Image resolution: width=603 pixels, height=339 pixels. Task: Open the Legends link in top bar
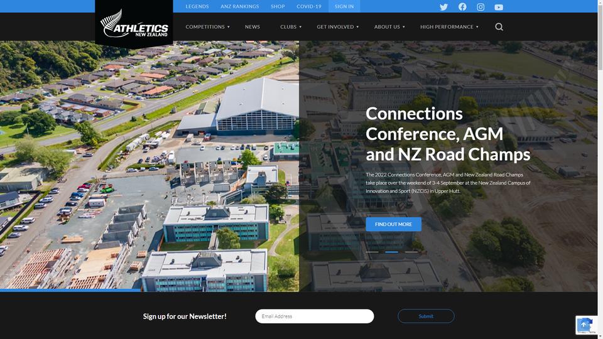click(x=197, y=6)
